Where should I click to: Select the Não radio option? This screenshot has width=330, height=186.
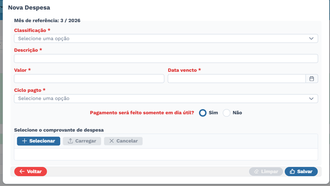pyautogui.click(x=226, y=113)
